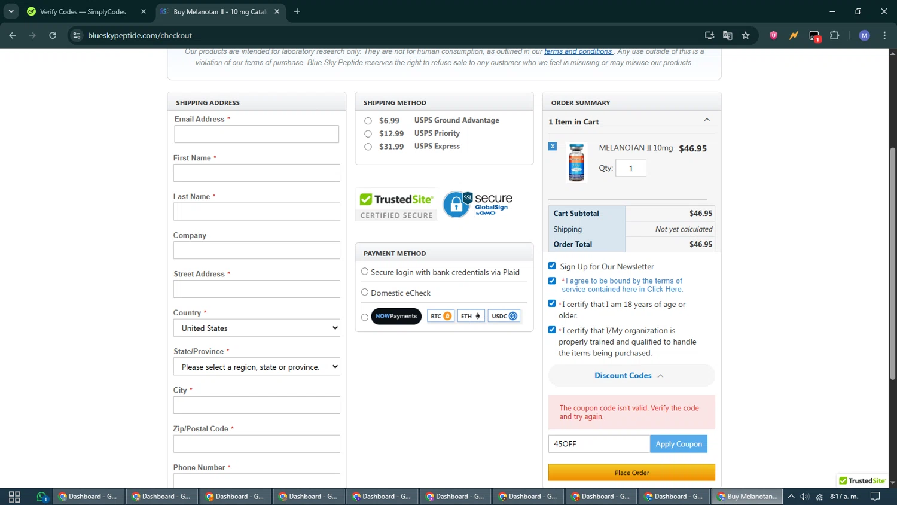Open Windows Task View icon
897x505 pixels.
click(14, 497)
